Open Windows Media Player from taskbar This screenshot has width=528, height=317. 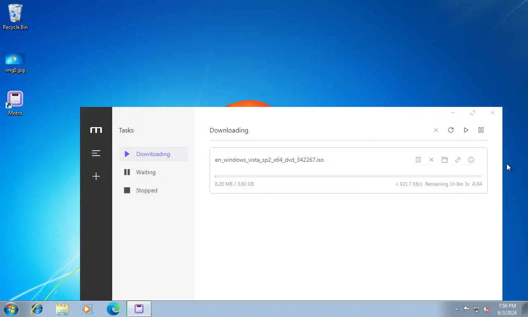[87, 309]
